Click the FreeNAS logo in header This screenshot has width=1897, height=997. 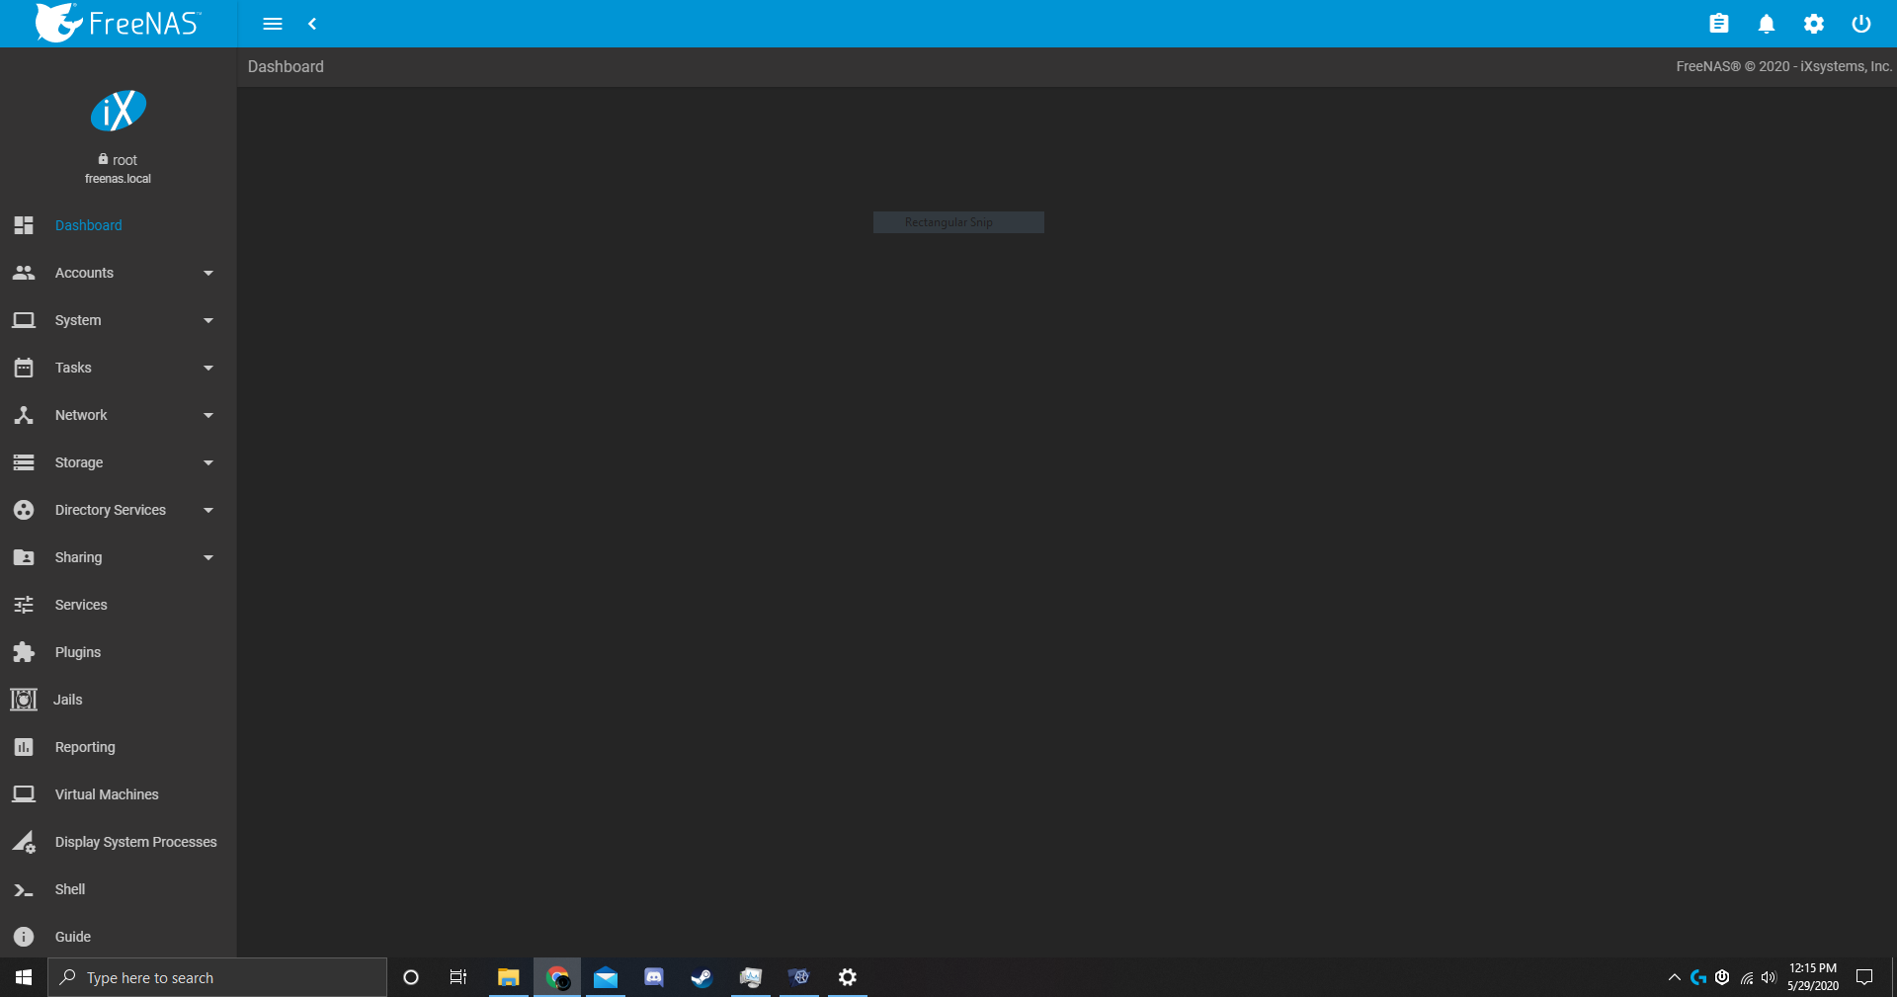click(118, 23)
